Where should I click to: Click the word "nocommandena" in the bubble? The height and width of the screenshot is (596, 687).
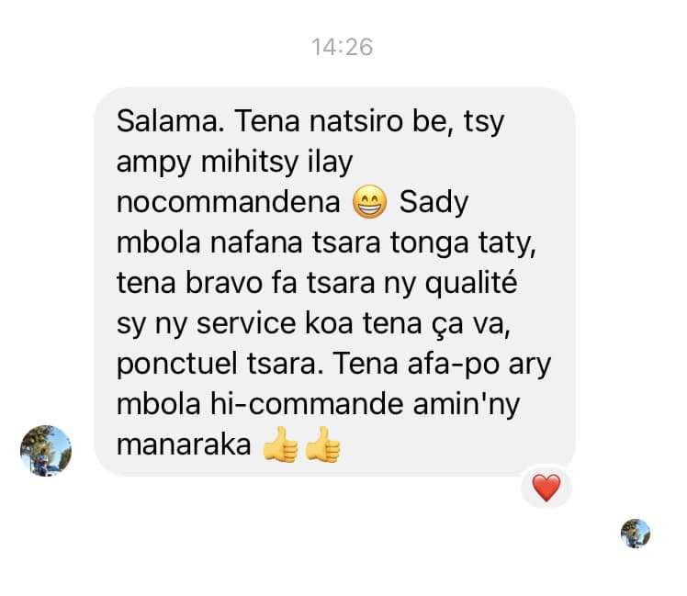[229, 202]
